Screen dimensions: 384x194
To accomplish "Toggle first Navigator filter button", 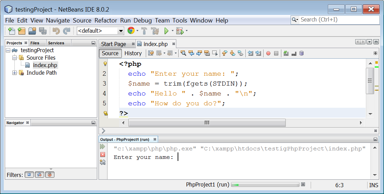I will coord(29,175).
